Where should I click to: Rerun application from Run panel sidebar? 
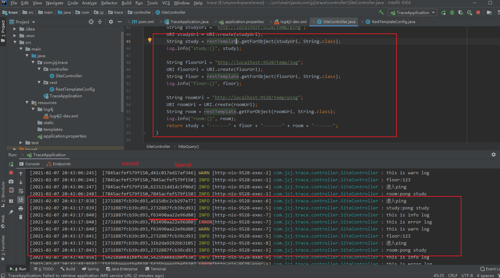11,164
